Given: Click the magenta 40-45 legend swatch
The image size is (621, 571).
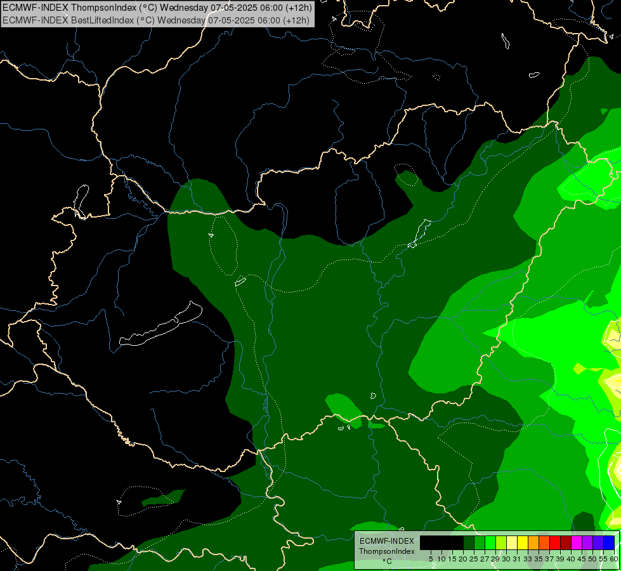Looking at the screenshot, I should coord(577,542).
